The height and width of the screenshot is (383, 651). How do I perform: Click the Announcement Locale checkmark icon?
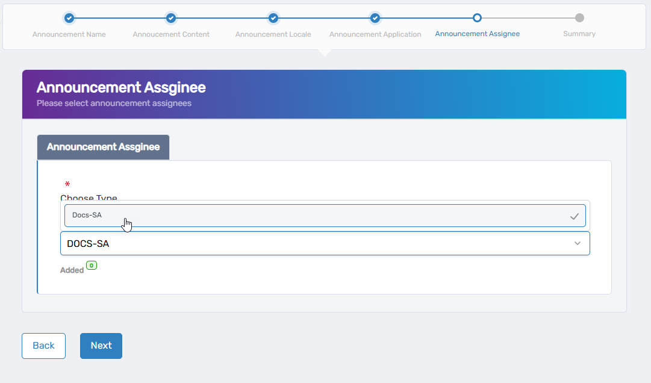click(273, 18)
